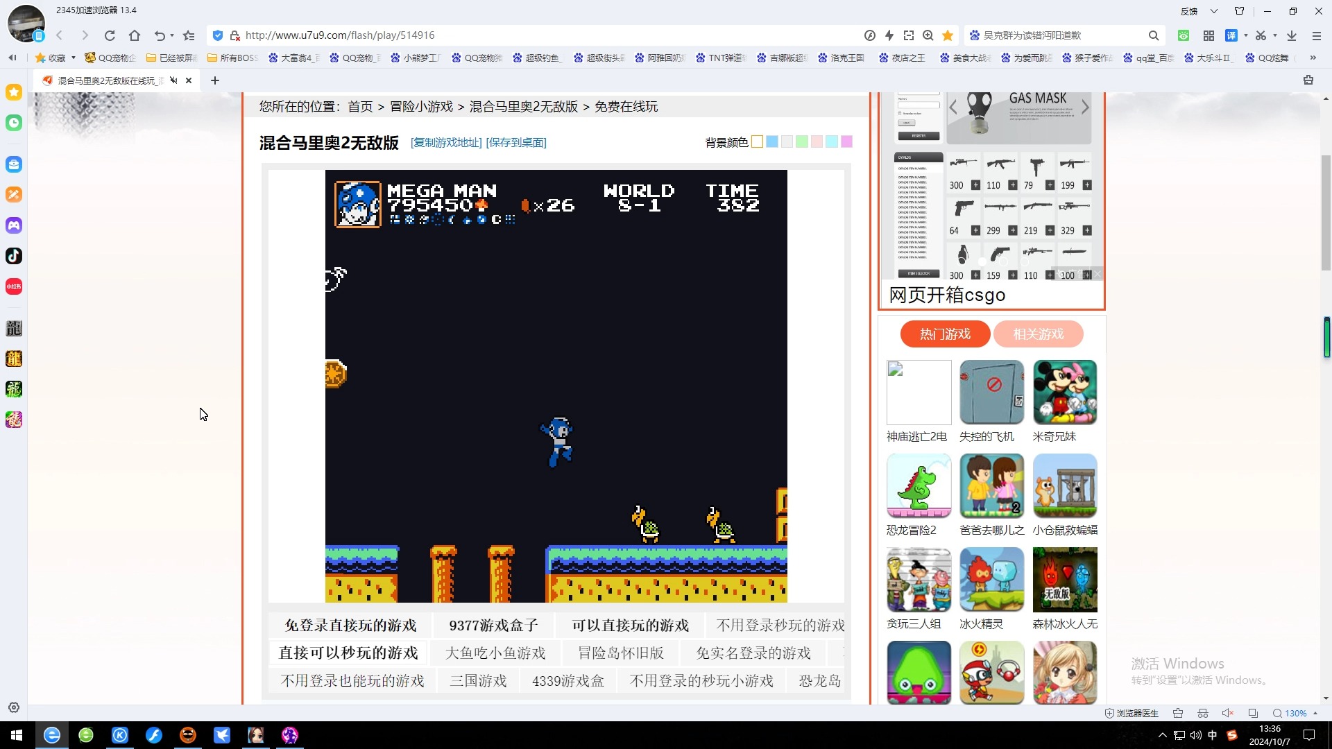Expand the favorites dropdown arrow

click(x=74, y=58)
